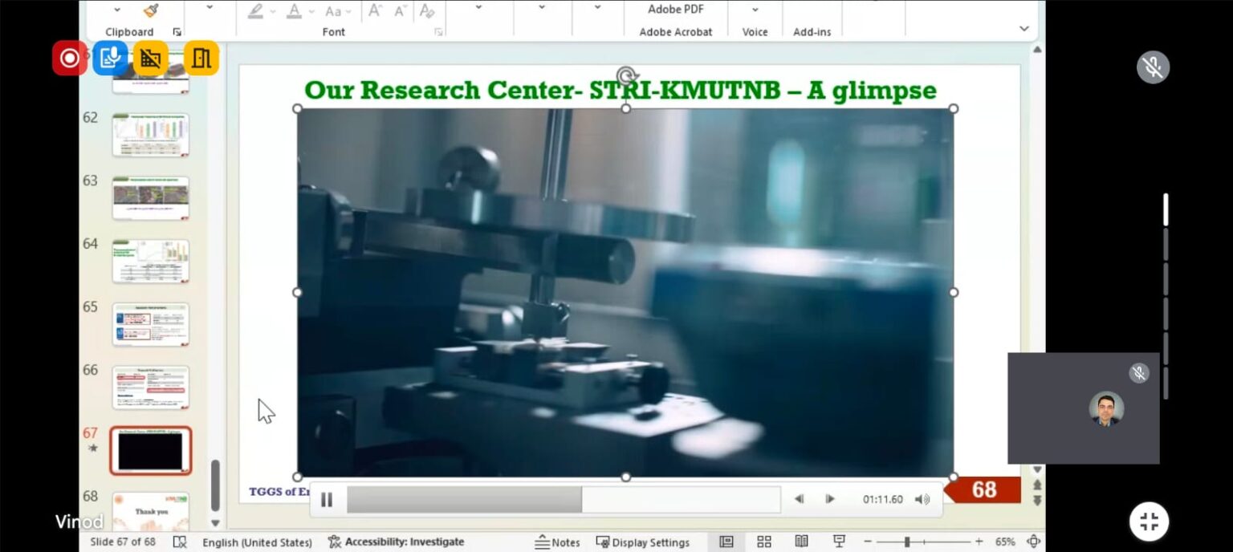
Task: Select slide 68 thumbnail
Action: [x=150, y=511]
